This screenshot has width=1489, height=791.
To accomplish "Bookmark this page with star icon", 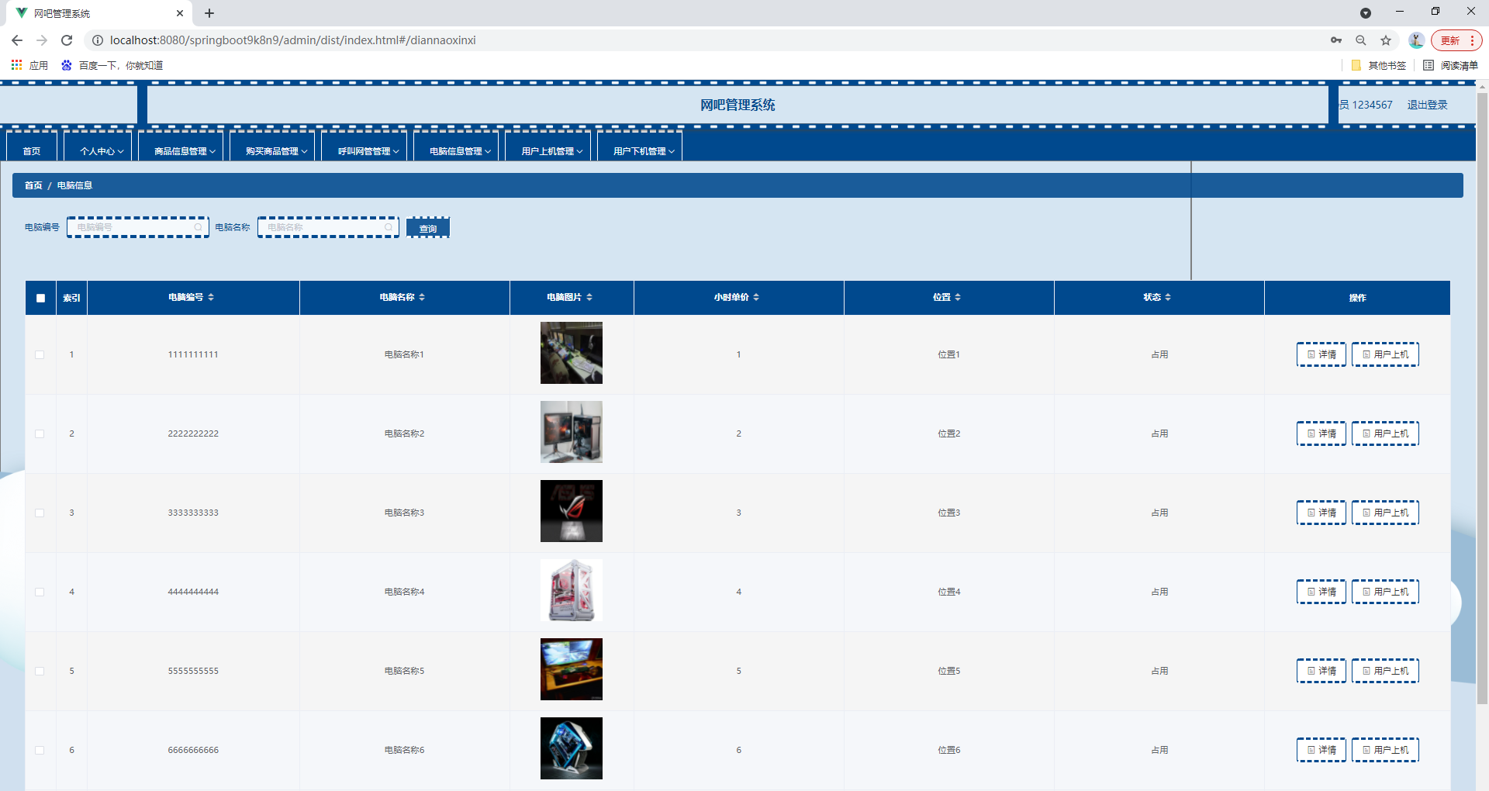I will [1386, 40].
